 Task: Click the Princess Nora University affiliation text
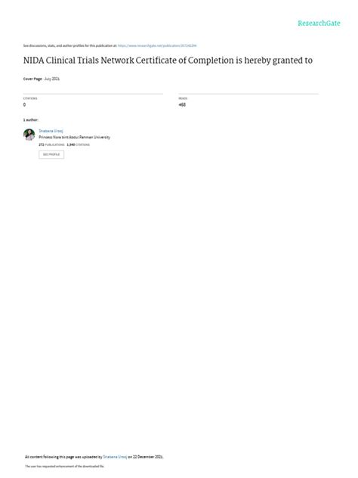coord(74,137)
